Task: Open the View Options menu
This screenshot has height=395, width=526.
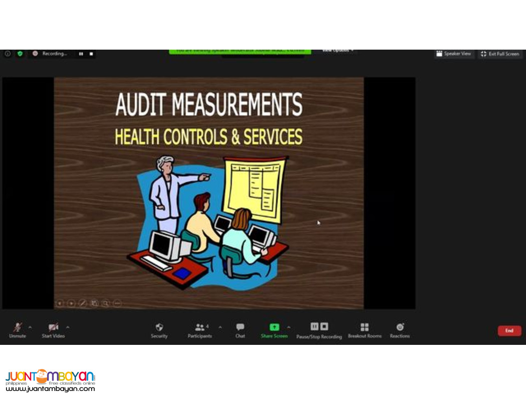Action: pyautogui.click(x=338, y=51)
